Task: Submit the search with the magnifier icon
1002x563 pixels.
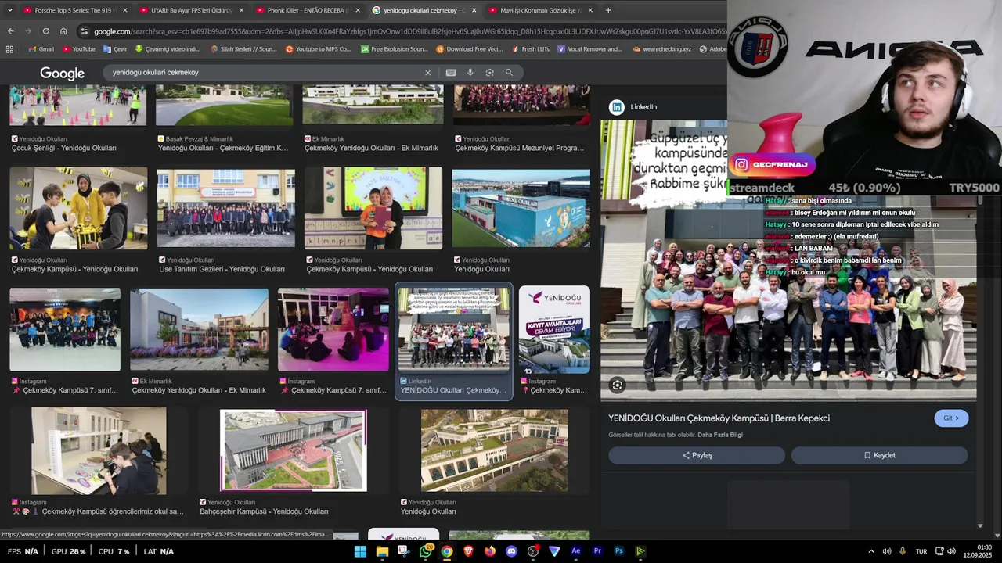Action: [509, 72]
